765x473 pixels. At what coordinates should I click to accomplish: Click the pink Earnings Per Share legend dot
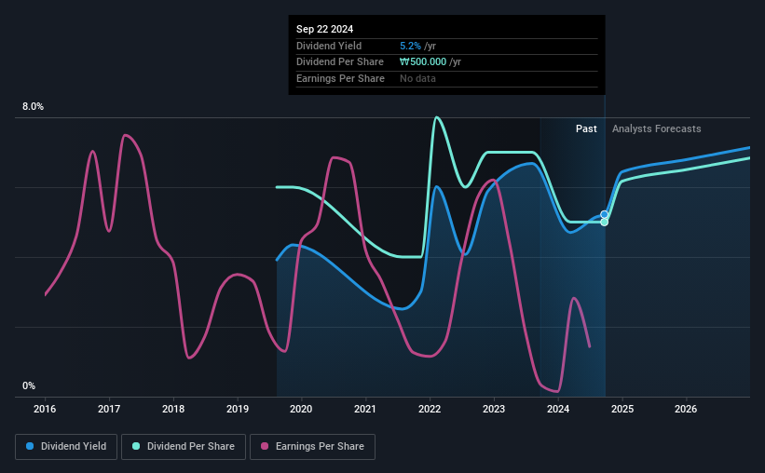[265, 446]
